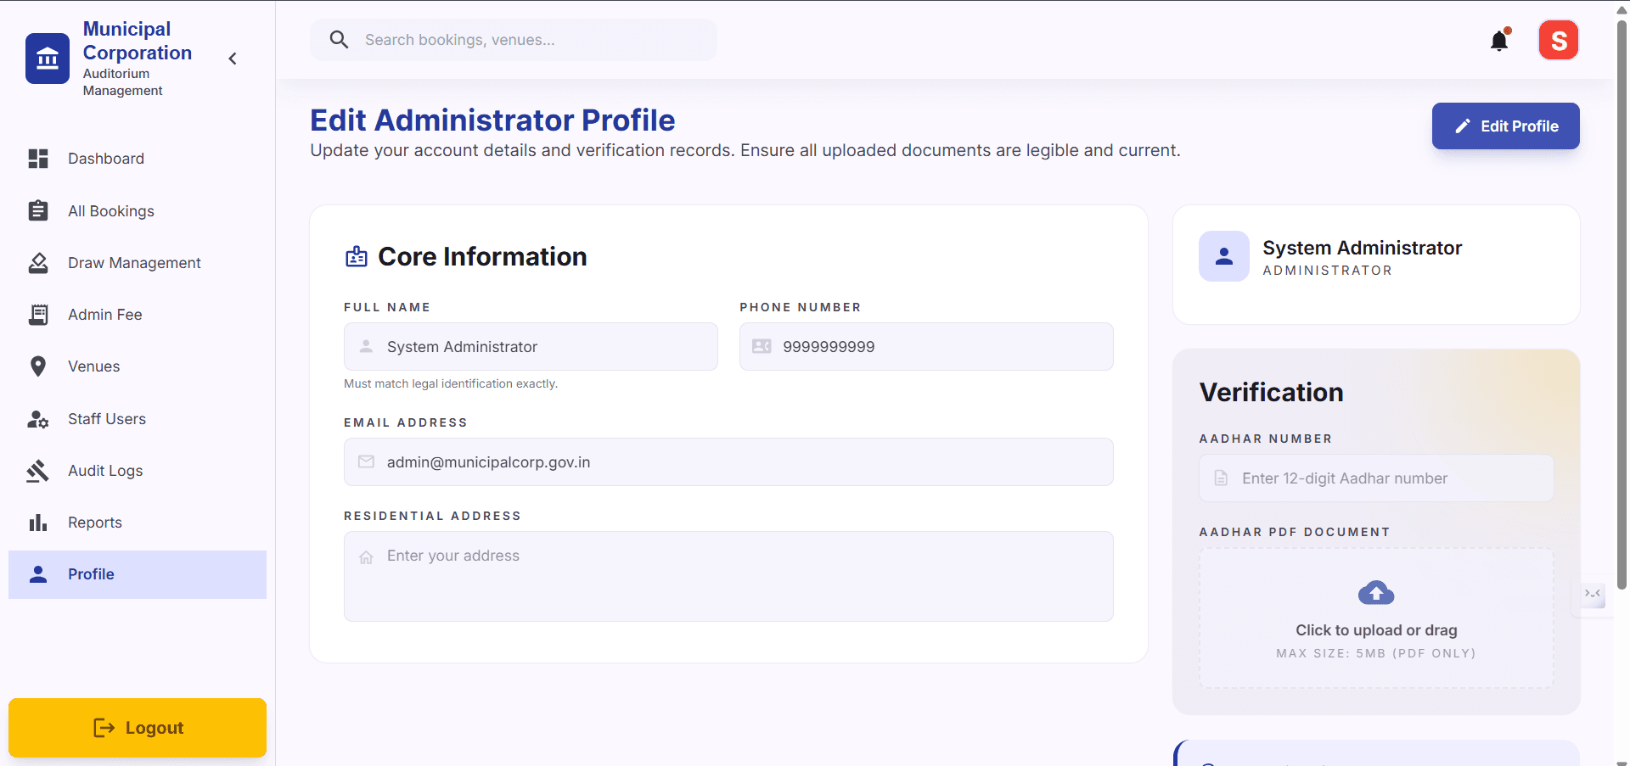The image size is (1630, 766).
Task: Click the Draw Management stamp icon
Action: [x=38, y=263]
